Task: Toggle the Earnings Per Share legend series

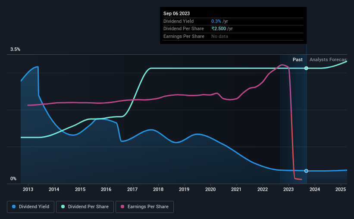Action: 144,207
